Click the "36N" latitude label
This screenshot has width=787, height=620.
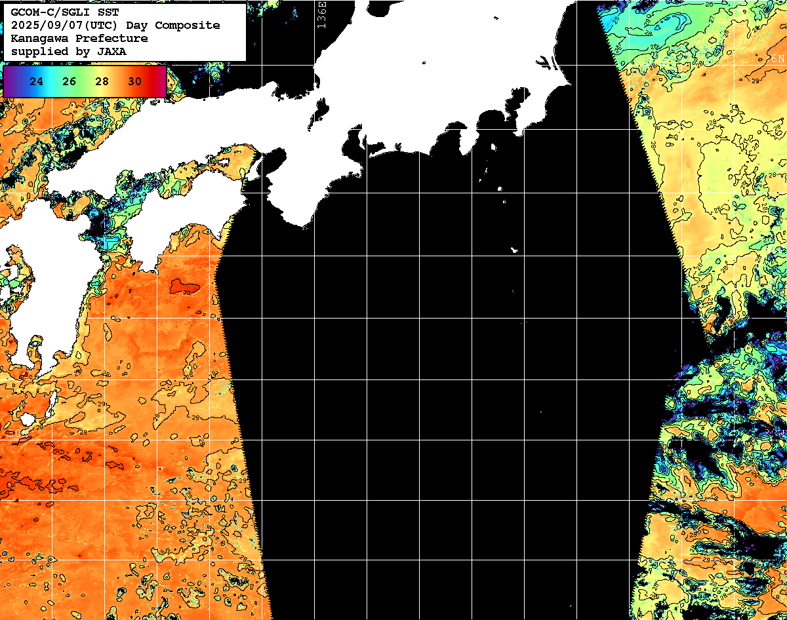[x=776, y=58]
